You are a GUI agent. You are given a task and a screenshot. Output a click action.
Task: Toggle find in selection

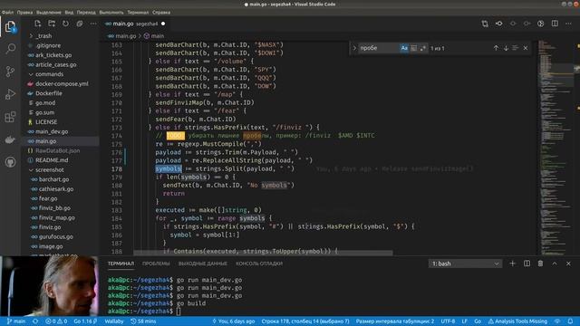(516, 48)
